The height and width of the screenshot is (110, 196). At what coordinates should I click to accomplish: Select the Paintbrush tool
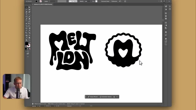pos(29,16)
